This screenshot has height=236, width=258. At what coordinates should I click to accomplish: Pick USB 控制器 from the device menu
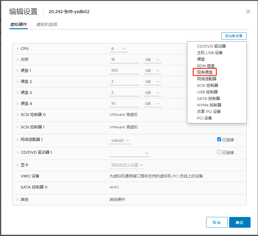tap(207, 92)
